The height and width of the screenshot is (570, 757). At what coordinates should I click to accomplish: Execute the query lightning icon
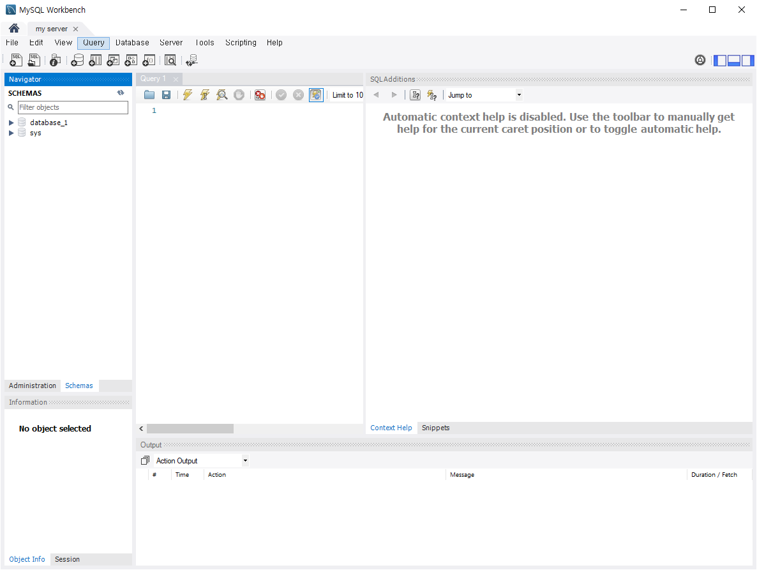tap(187, 95)
